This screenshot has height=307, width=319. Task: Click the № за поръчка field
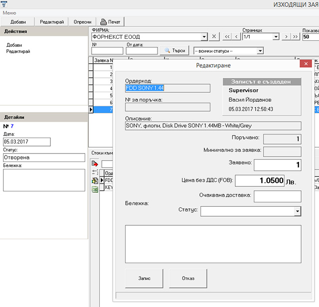point(167,107)
